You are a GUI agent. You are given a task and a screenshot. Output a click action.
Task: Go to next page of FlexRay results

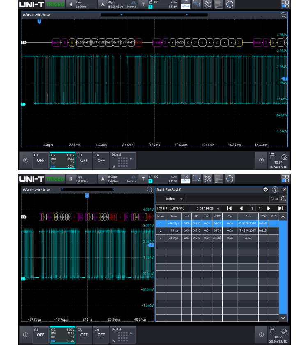269,208
